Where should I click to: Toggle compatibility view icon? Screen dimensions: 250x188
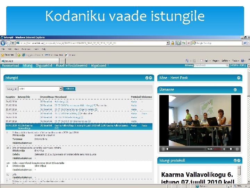[178, 43]
